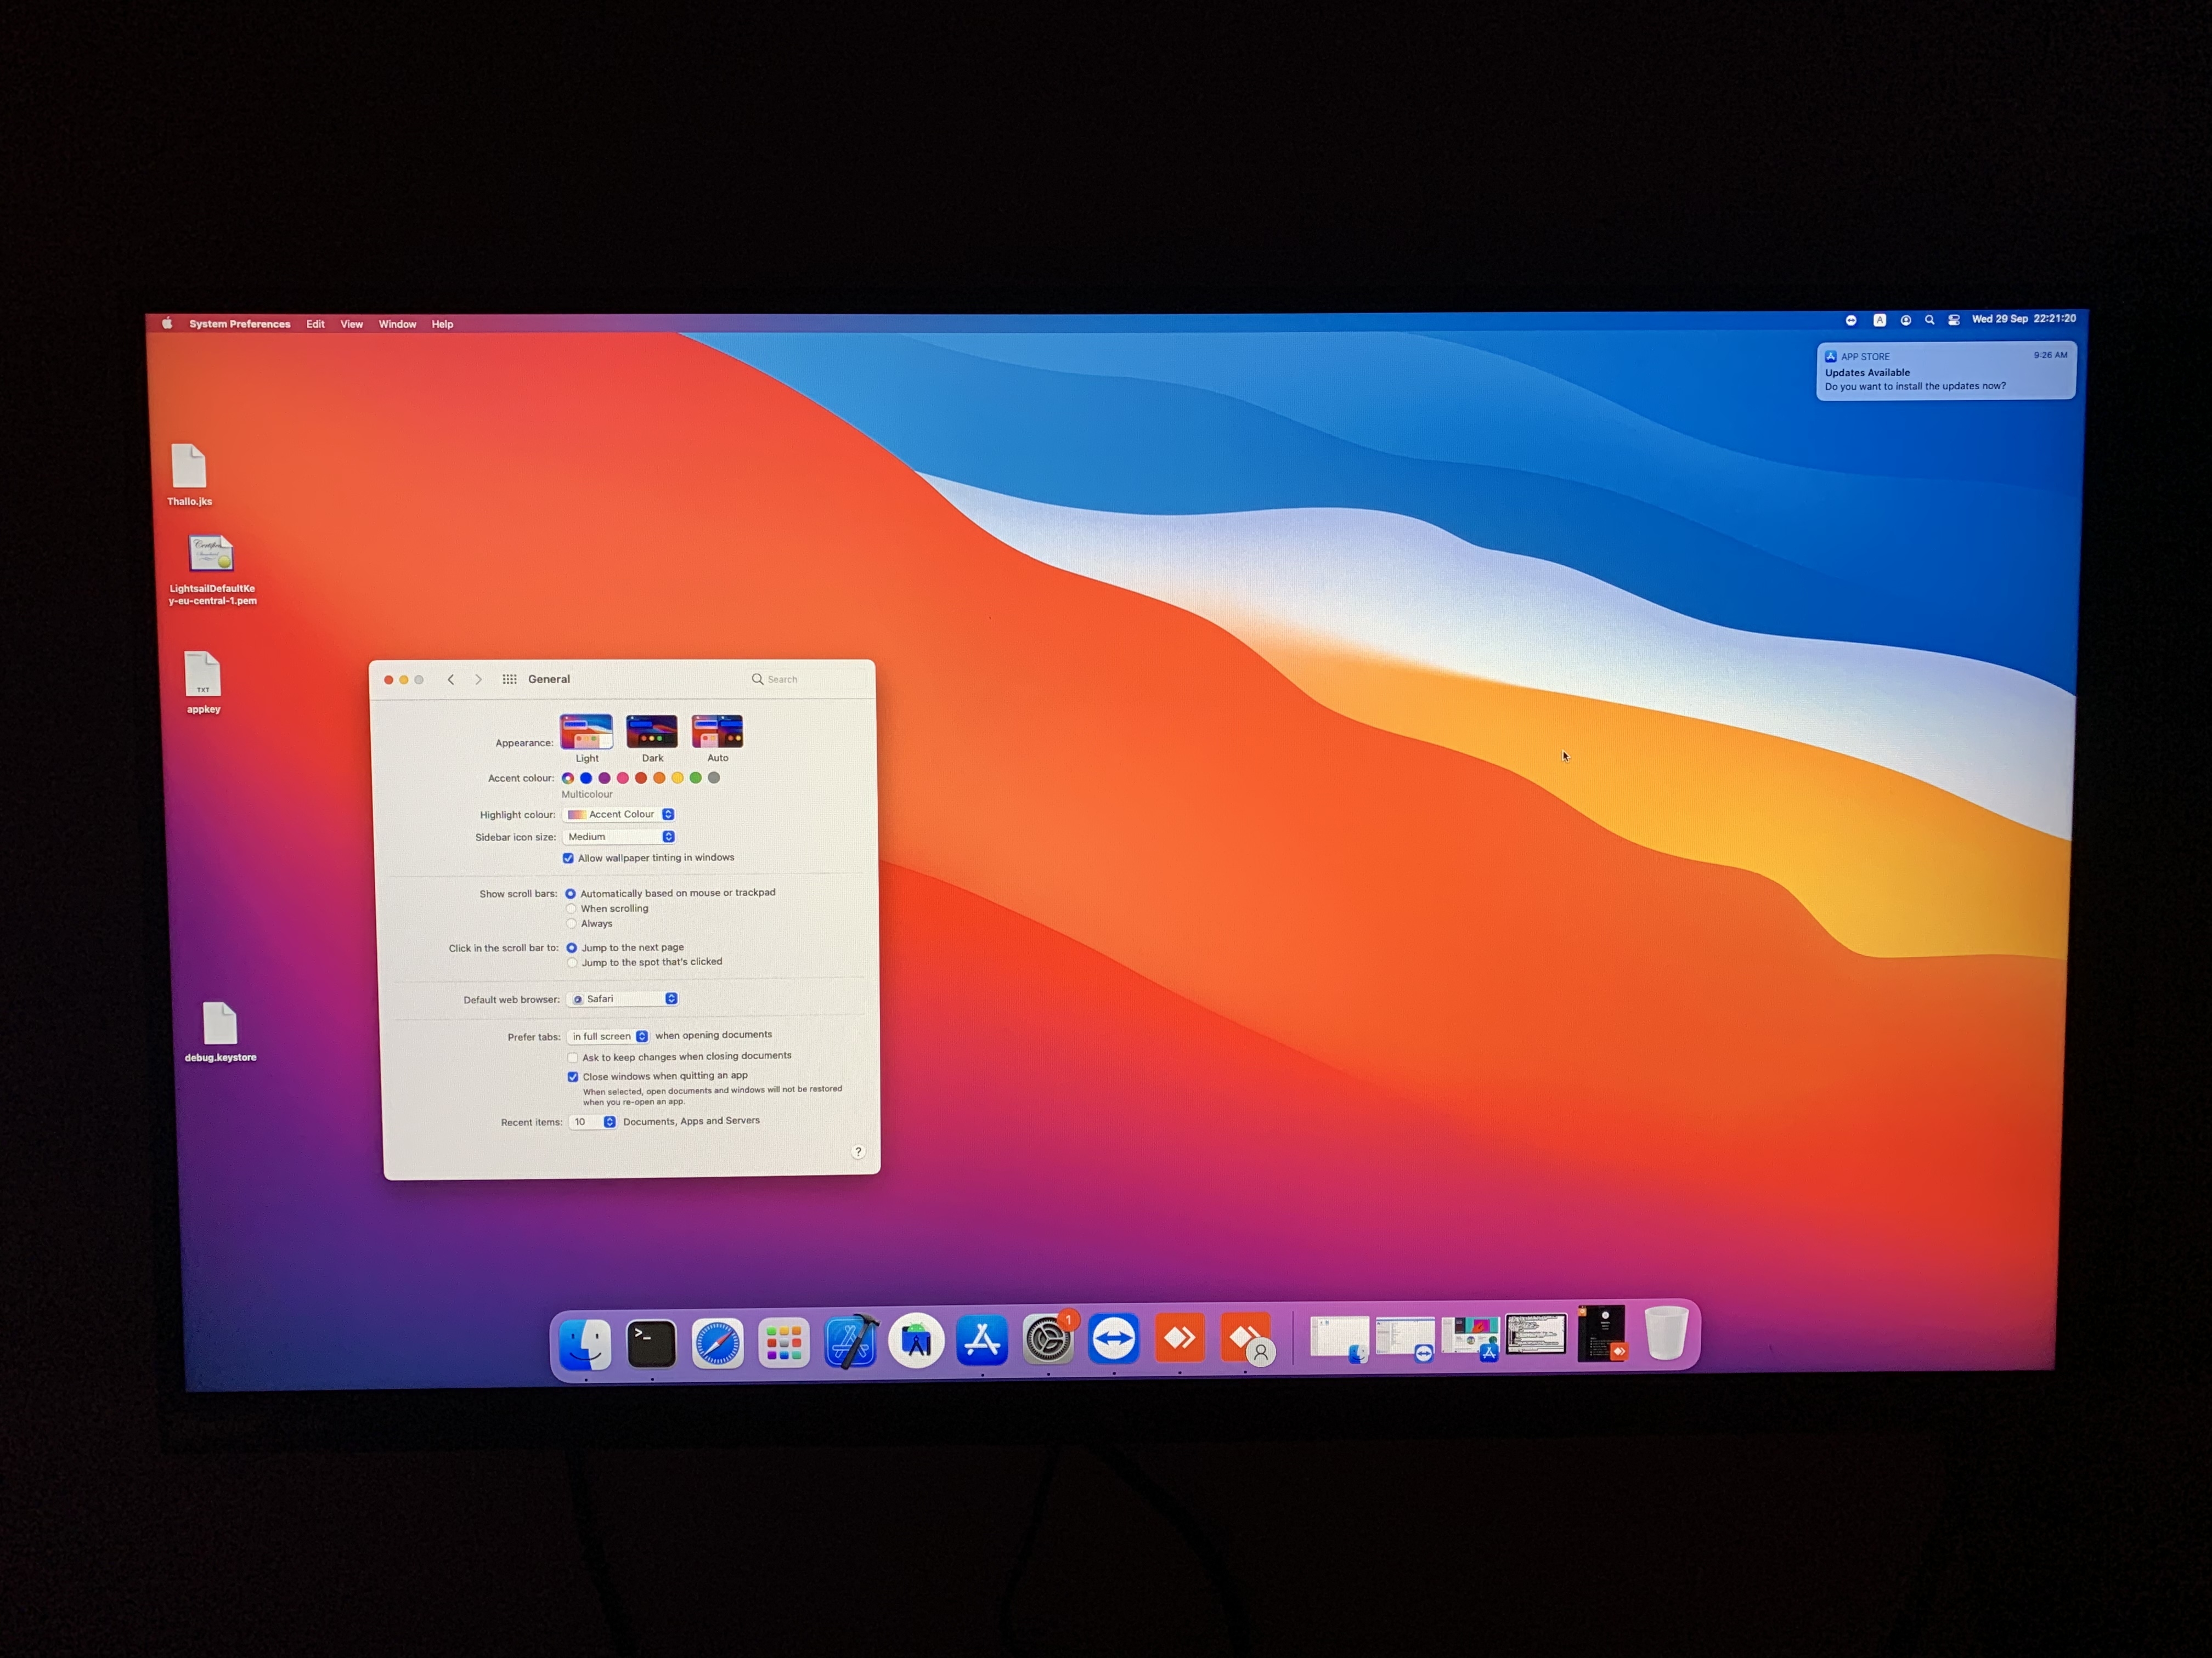The width and height of the screenshot is (2212, 1658).
Task: Select Dark appearance thumbnail
Action: pyautogui.click(x=652, y=731)
